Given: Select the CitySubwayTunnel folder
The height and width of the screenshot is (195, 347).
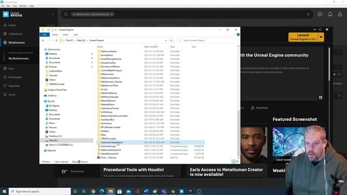Looking at the screenshot, I should [110, 108].
